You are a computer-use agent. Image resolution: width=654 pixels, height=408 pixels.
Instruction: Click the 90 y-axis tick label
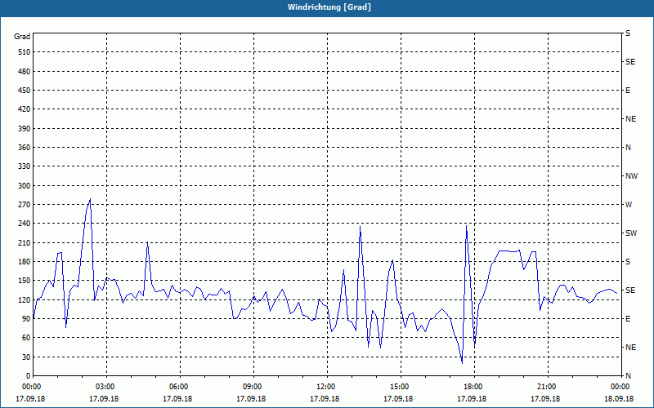(x=26, y=319)
